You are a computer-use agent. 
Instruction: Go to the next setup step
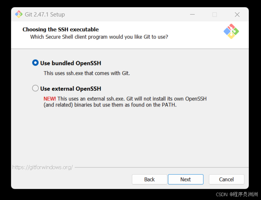point(185,179)
